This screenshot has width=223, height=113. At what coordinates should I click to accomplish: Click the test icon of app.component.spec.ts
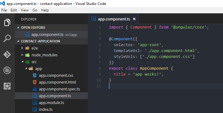35,89
